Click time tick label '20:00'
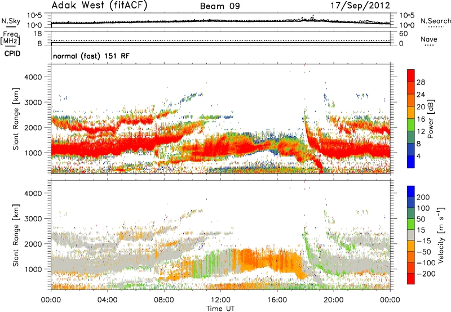 pyautogui.click(x=333, y=300)
